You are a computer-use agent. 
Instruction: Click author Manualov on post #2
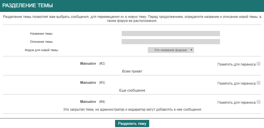point(88,64)
